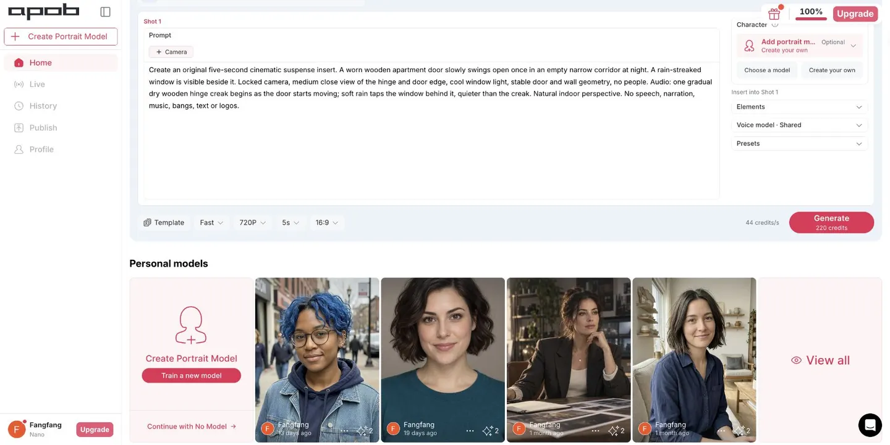Open options for 19 days ago model
The image size is (890, 445).
pos(470,431)
